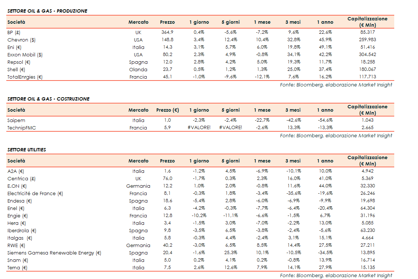Click the TechnipFMC row label
This screenshot has height=279, width=418.
coord(22,128)
